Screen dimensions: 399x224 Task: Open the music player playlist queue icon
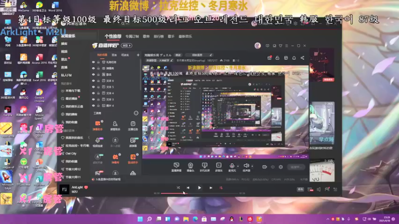[335, 190]
